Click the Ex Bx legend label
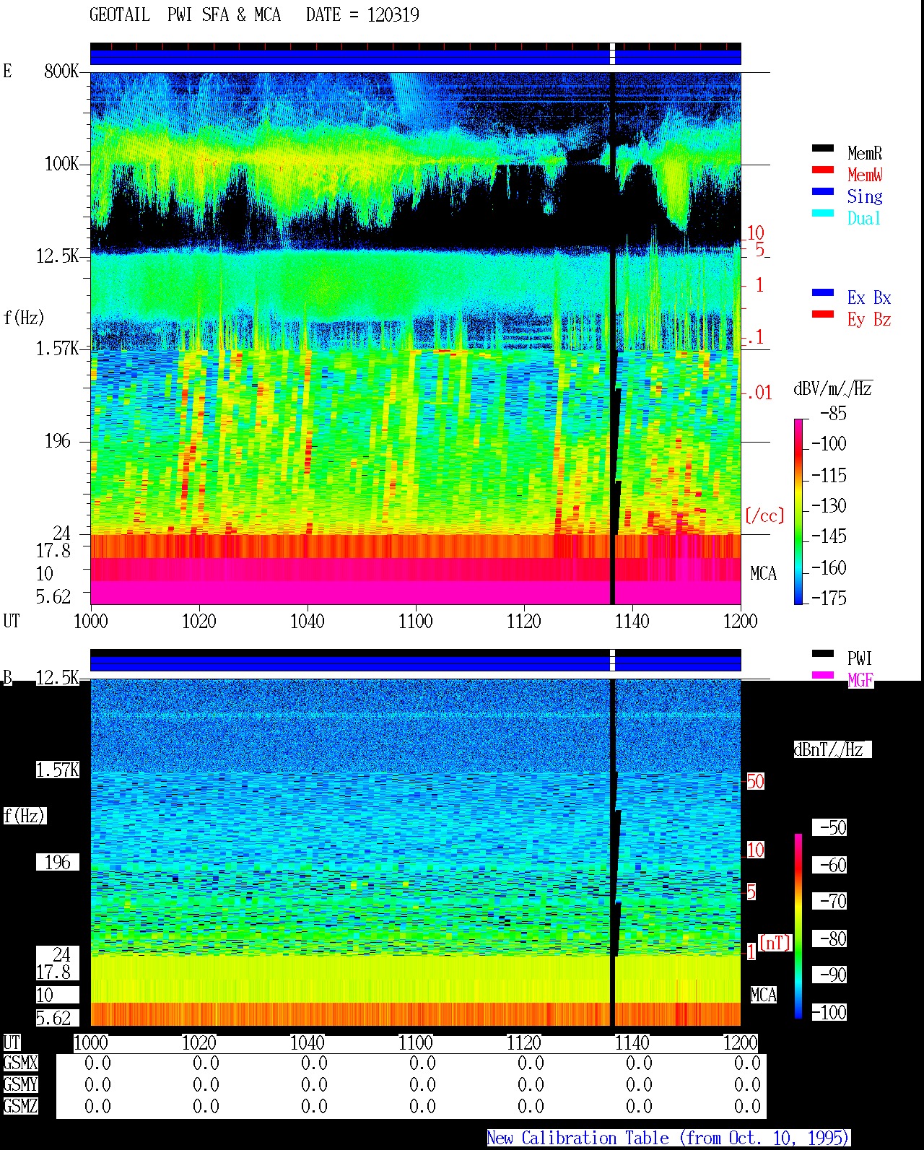This screenshot has width=924, height=1150. pyautogui.click(x=869, y=297)
